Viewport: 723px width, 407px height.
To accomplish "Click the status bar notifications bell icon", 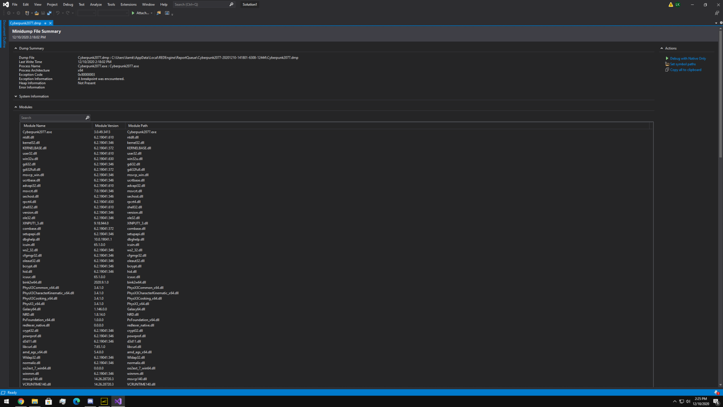I will (716, 392).
